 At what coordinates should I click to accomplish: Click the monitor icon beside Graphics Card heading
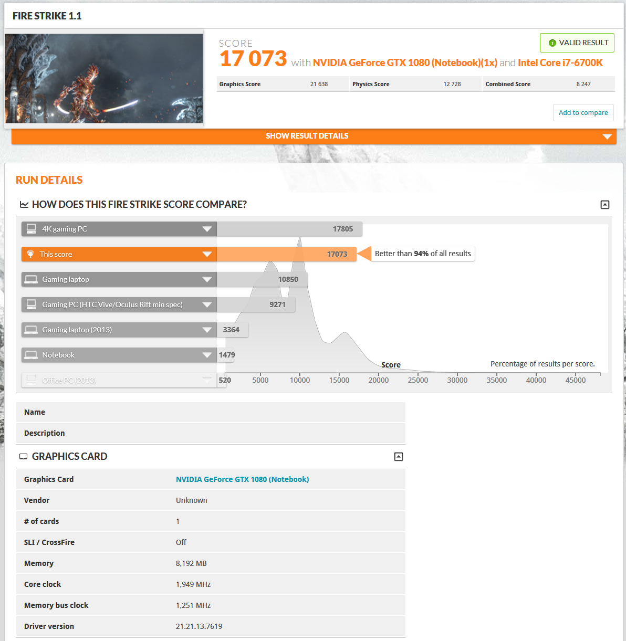pos(23,457)
